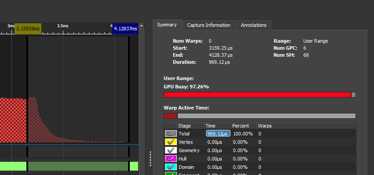The height and width of the screenshot is (175, 374).
Task: Click the Geometry stage name
Action: [189, 150]
